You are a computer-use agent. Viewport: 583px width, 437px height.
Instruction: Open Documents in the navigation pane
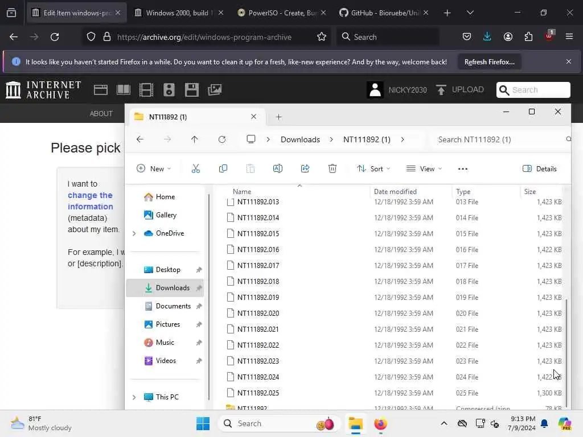tap(173, 306)
